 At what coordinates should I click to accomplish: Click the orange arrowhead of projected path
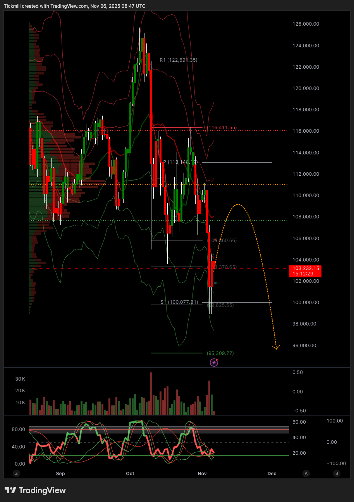click(276, 347)
